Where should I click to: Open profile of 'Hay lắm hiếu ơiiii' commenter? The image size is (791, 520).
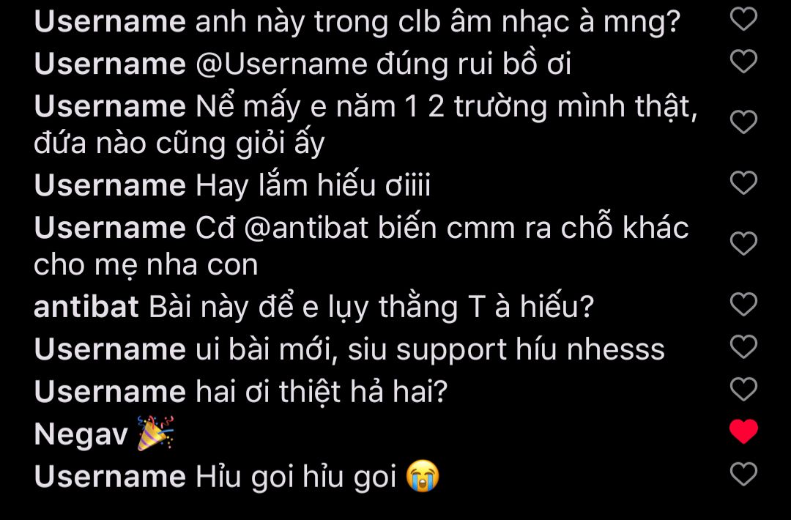coord(110,185)
